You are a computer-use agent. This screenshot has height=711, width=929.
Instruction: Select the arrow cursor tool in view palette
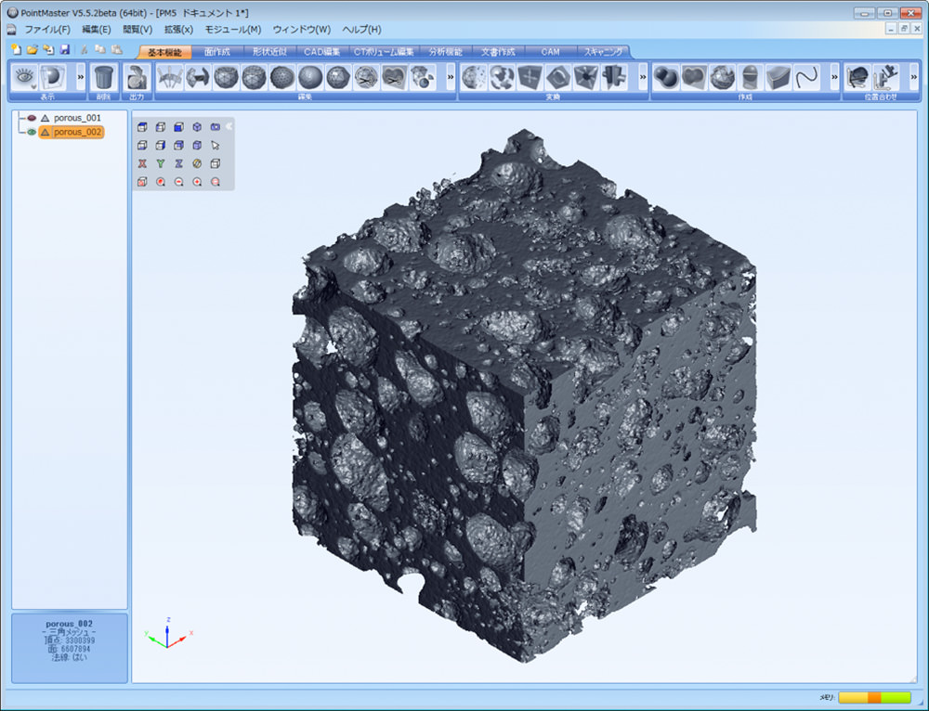click(216, 145)
